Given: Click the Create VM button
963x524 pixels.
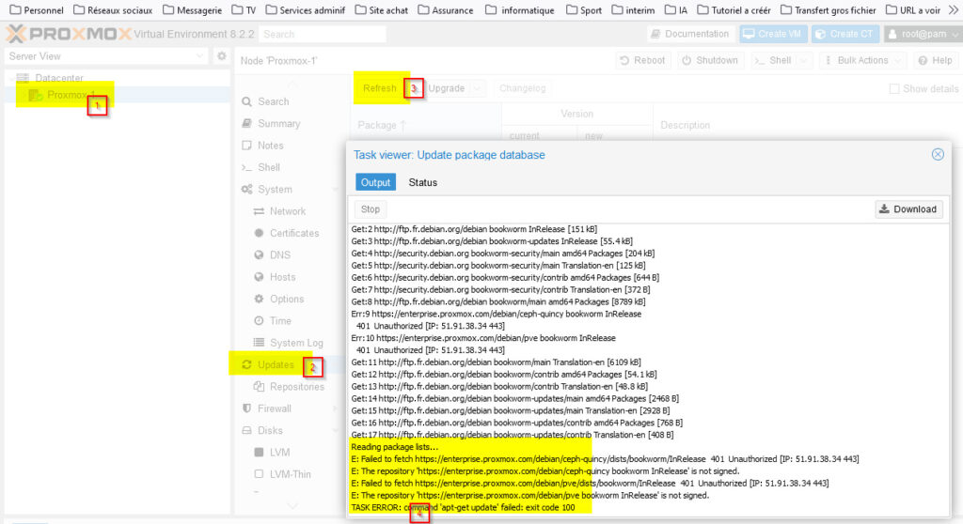Looking at the screenshot, I should click(773, 34).
